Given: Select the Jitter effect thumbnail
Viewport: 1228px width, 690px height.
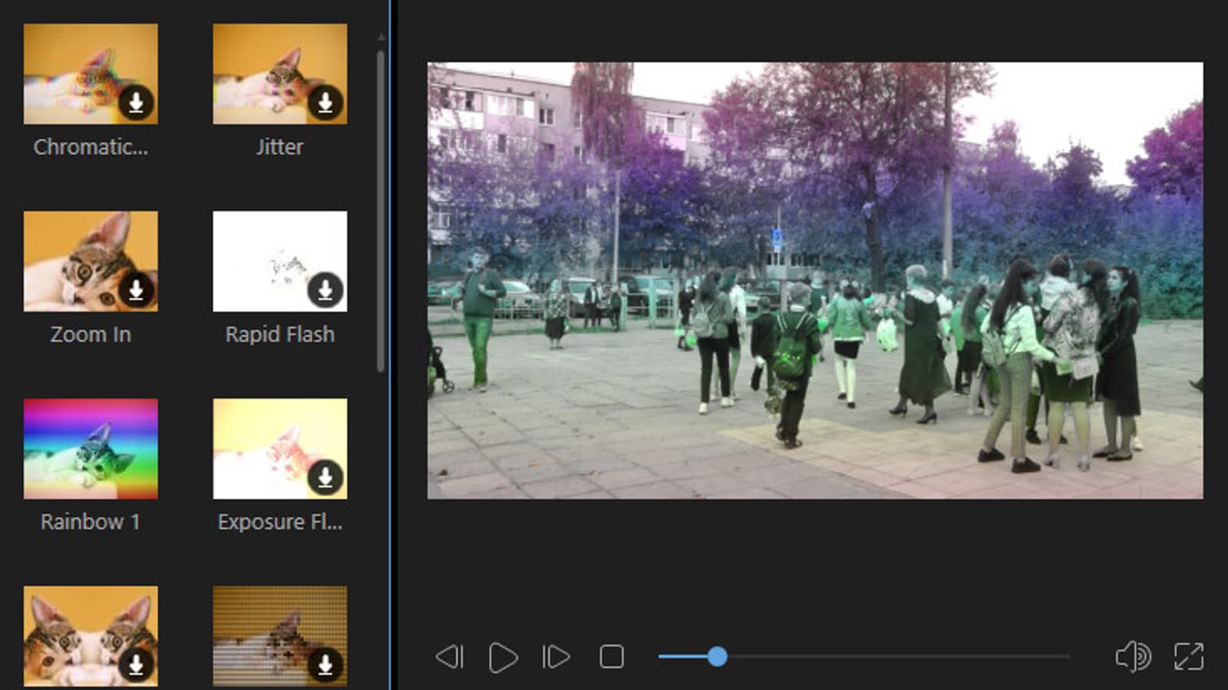Looking at the screenshot, I should [280, 74].
